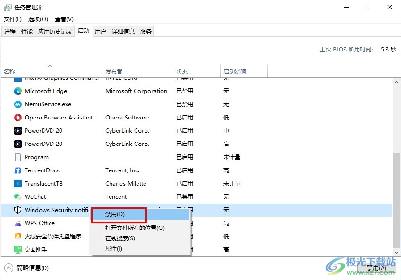Sort by the 状态 column header
Viewport: 401px width, 280px height.
(x=196, y=70)
